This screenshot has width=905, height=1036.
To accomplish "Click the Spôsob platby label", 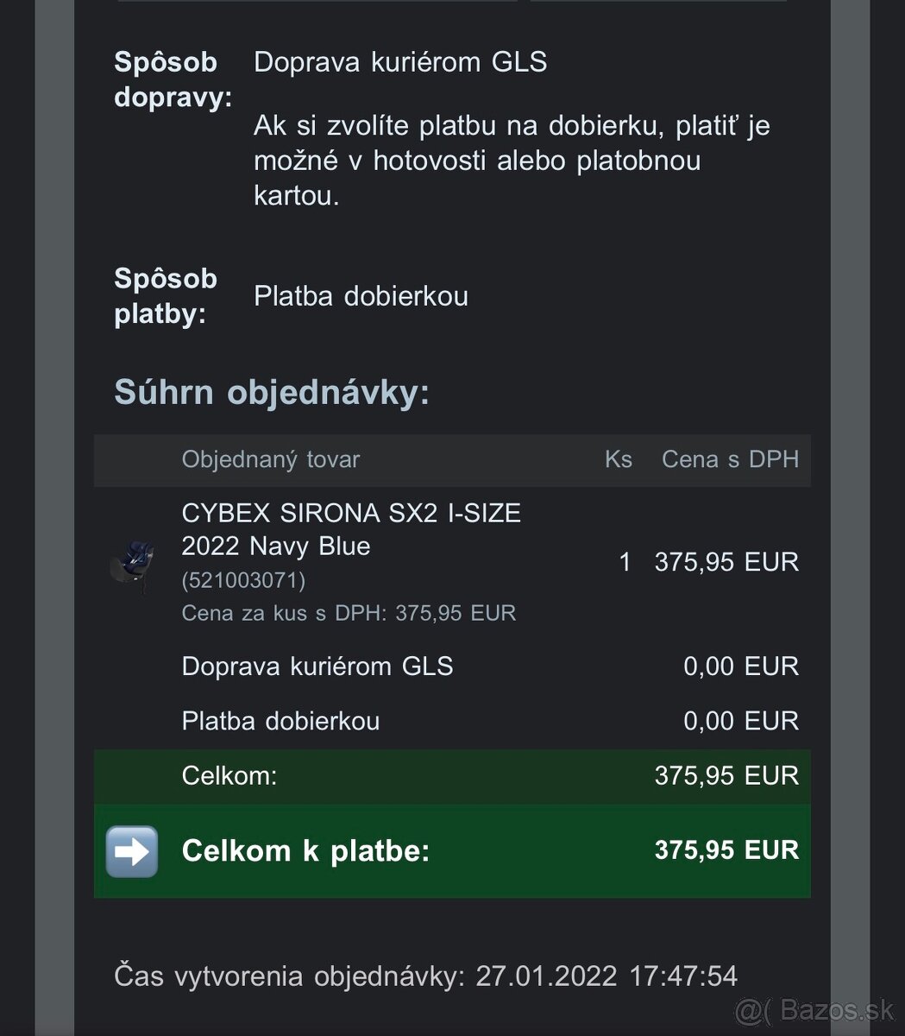I will tap(165, 296).
